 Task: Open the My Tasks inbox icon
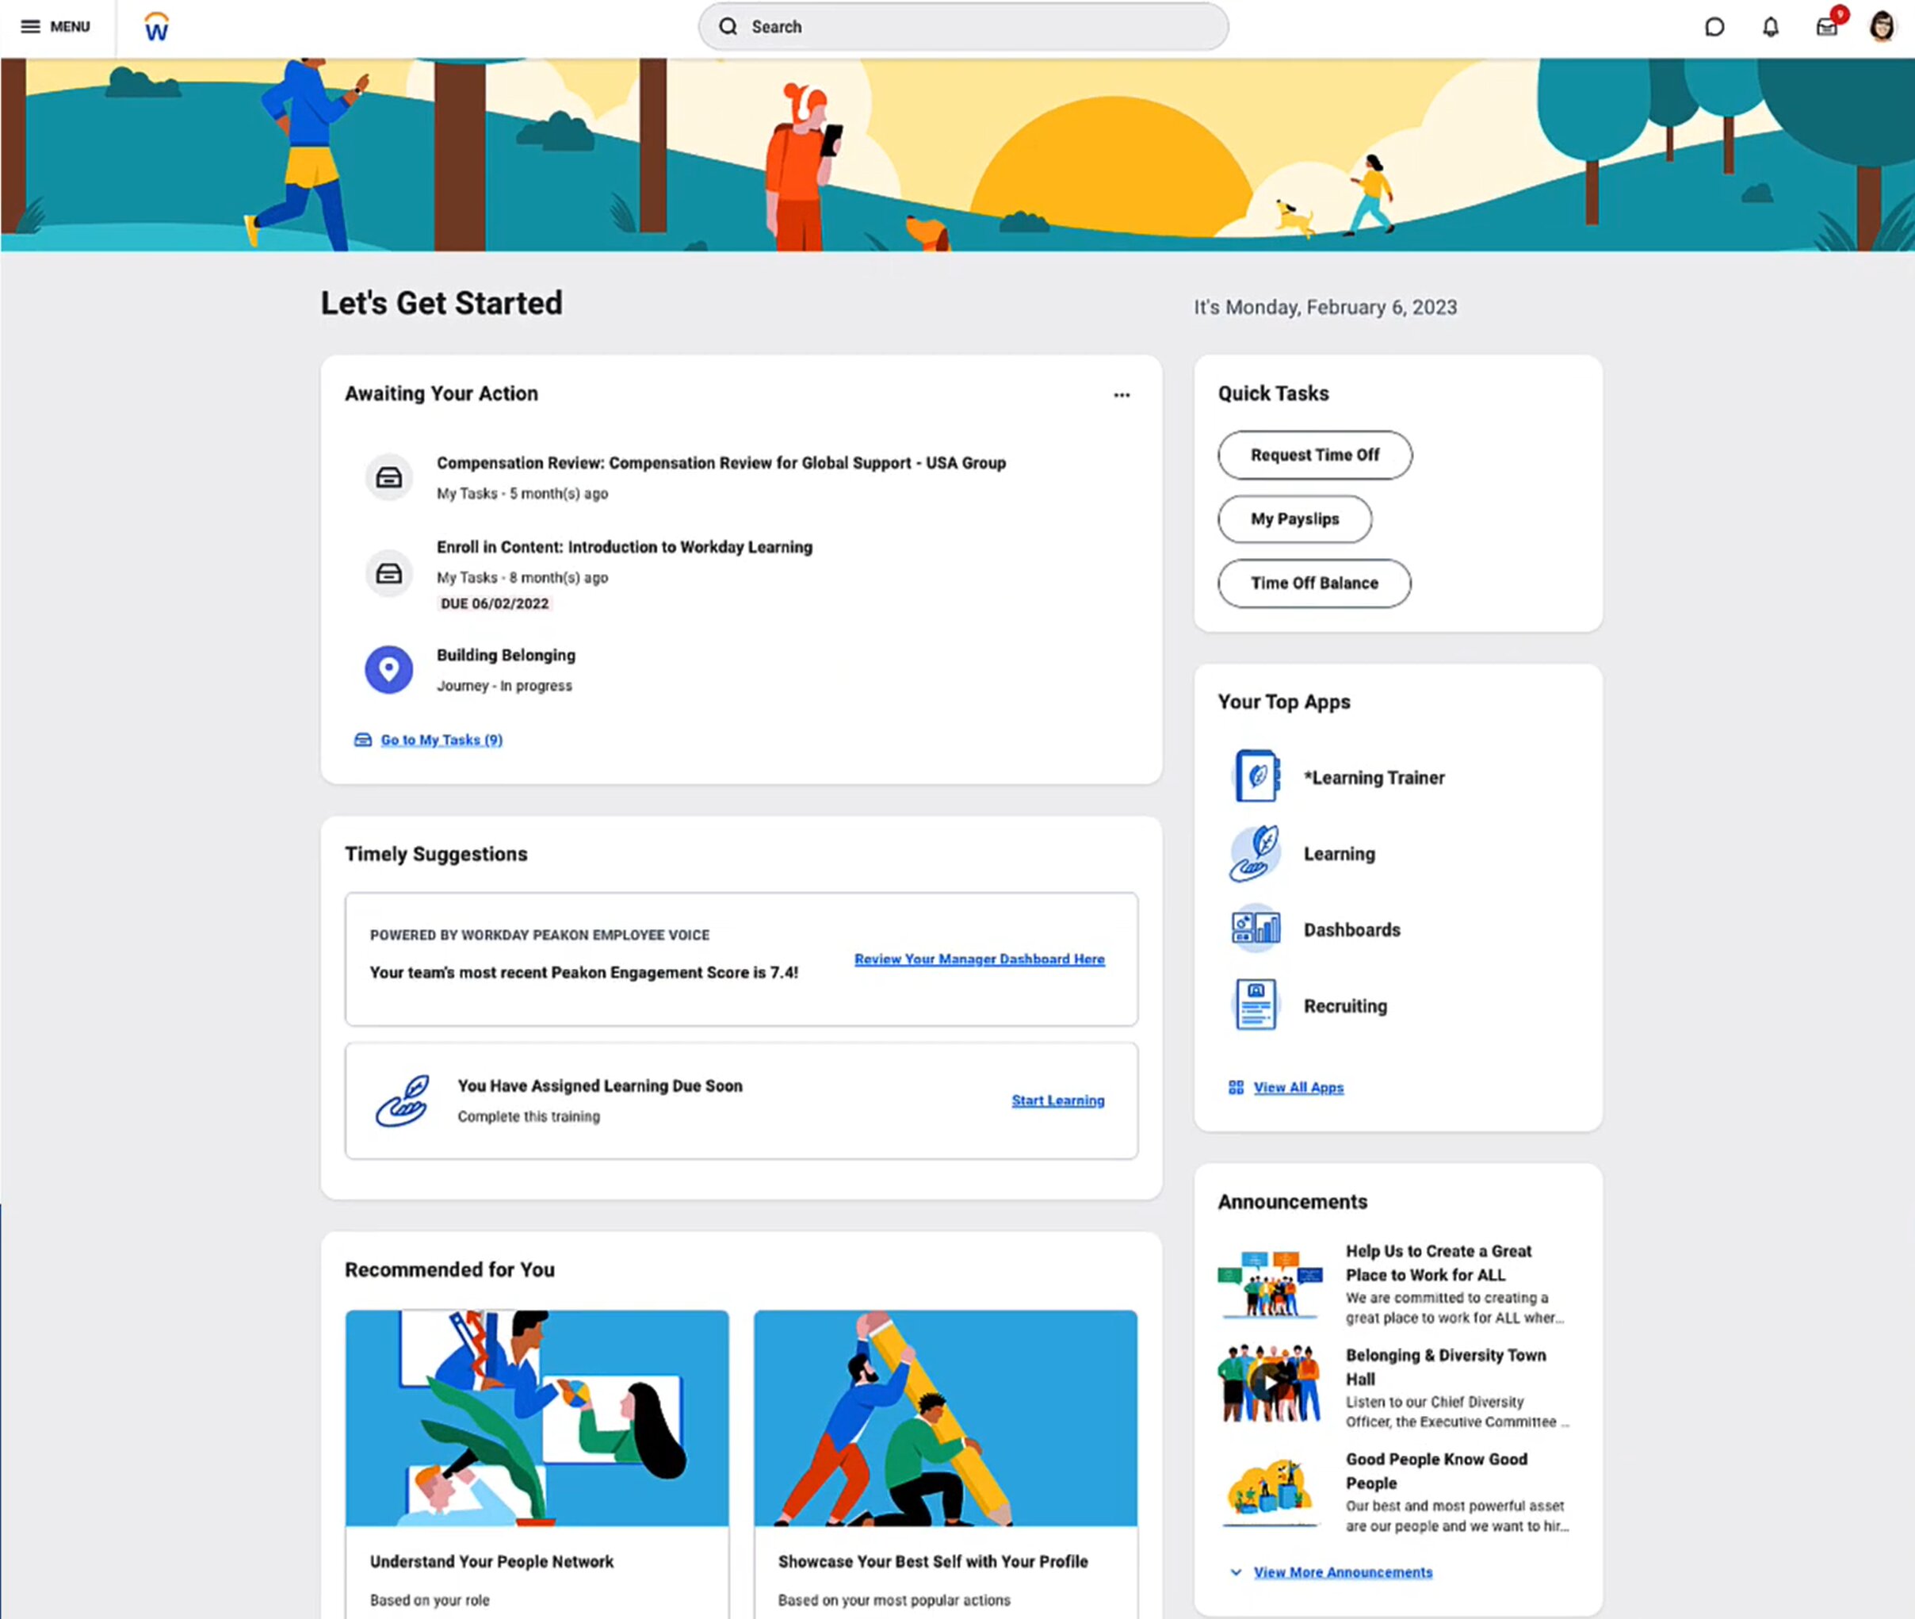tap(1826, 28)
